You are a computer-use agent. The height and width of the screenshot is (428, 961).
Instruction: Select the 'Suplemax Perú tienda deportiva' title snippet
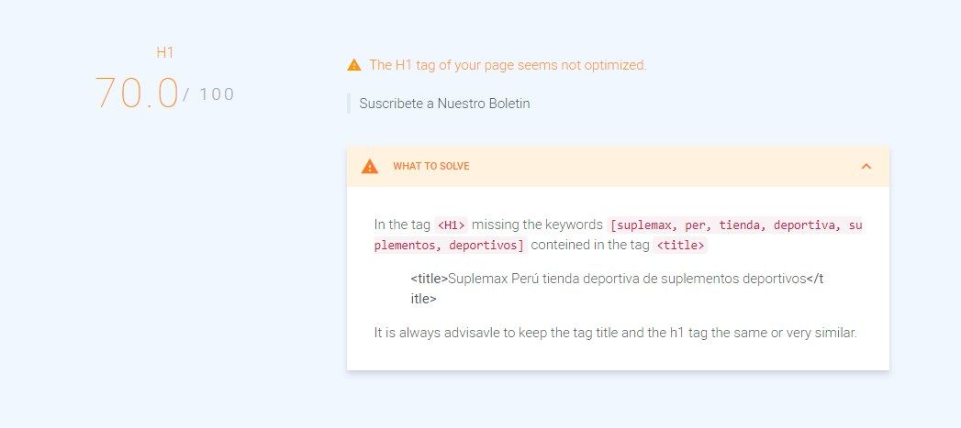pos(525,279)
